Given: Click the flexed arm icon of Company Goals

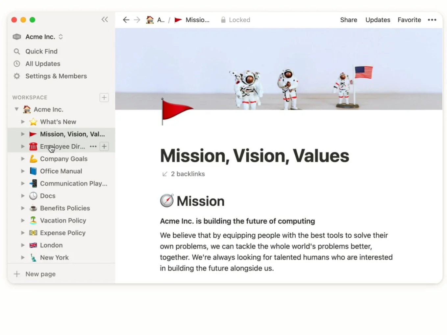Looking at the screenshot, I should click(33, 159).
